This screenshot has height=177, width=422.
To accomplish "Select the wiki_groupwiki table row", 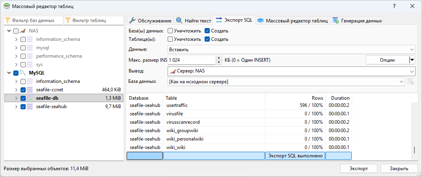I will click(x=239, y=131).
